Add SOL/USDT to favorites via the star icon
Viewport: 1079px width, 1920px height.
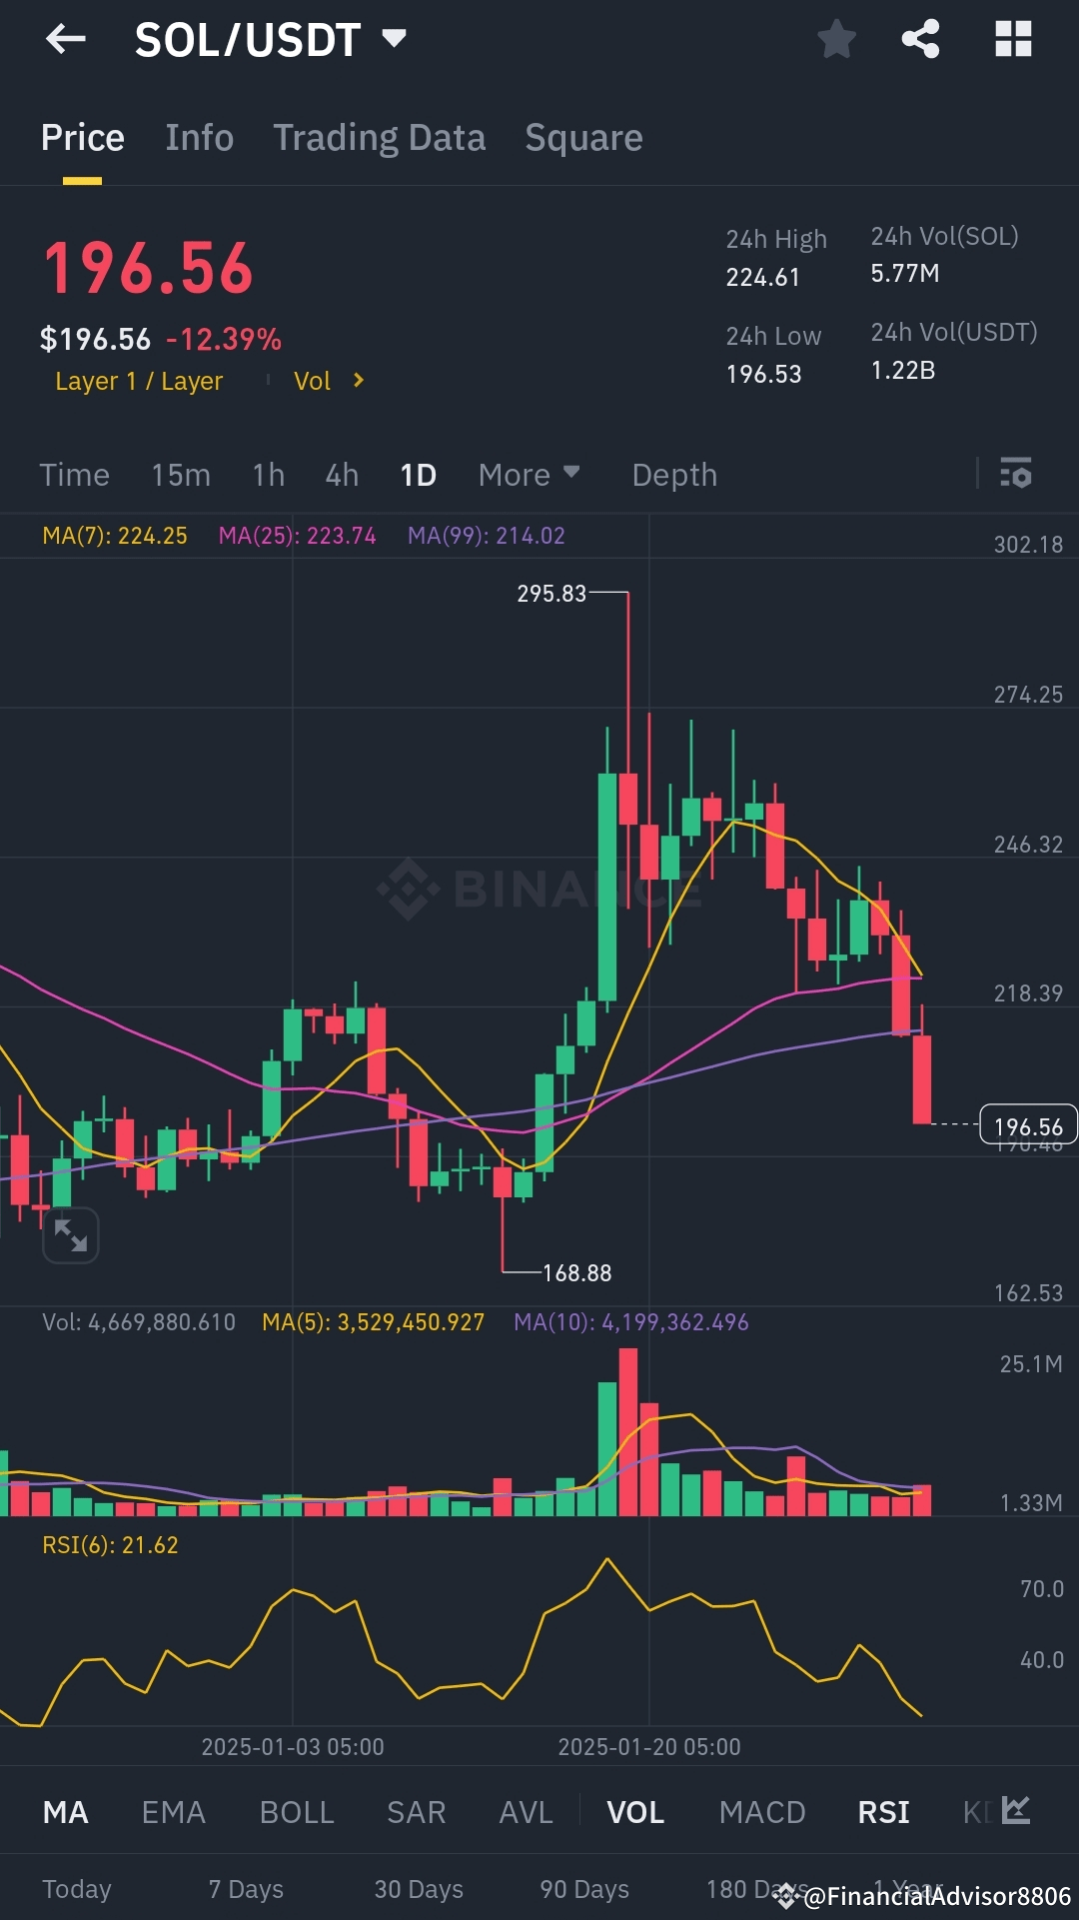(x=837, y=40)
